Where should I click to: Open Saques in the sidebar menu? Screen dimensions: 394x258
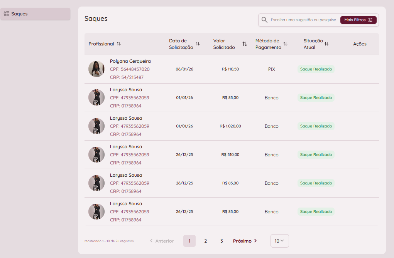coord(20,14)
